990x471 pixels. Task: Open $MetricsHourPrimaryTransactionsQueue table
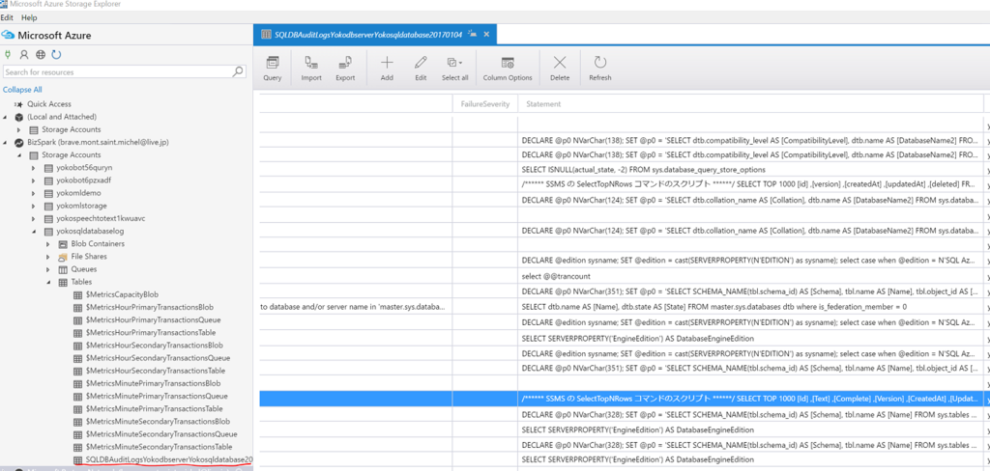pos(154,319)
